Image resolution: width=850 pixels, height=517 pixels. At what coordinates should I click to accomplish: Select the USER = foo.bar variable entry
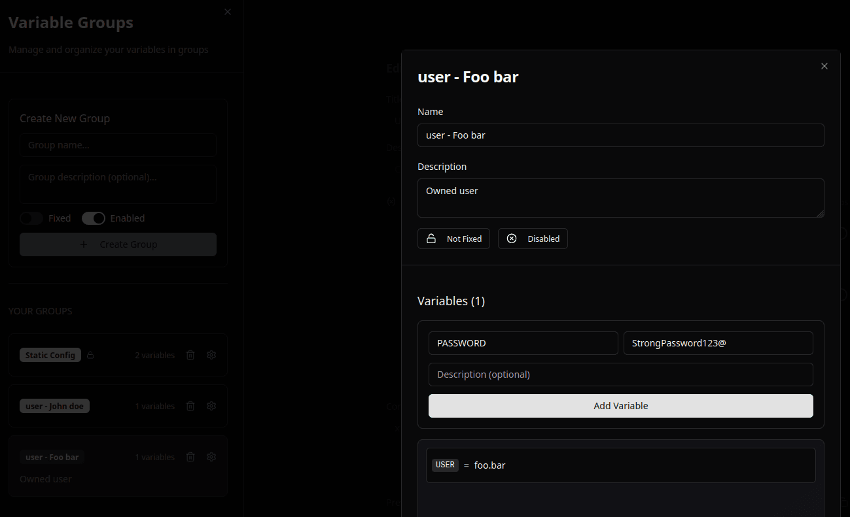620,465
